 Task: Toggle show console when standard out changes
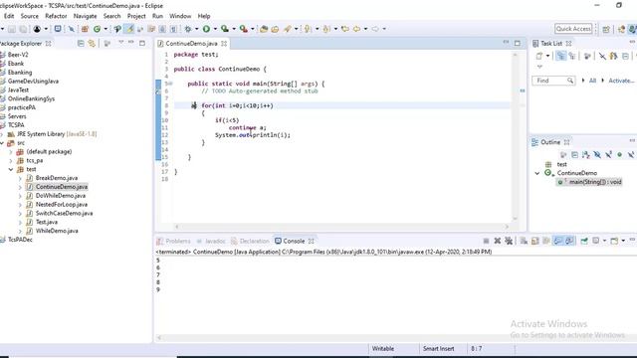(x=557, y=241)
